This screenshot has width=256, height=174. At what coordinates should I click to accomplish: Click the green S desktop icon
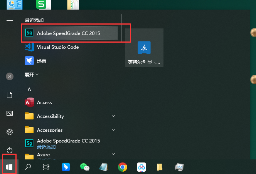tap(44, 5)
